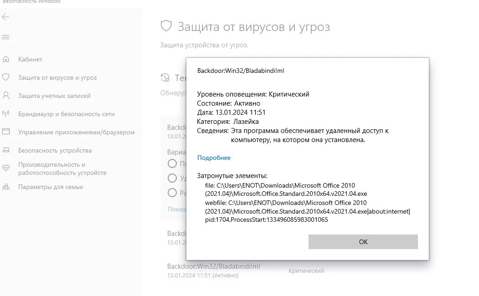
Task: Expand the last Backdoor:Win32/Bladabindi!ml threat entry
Action: [x=245, y=270]
